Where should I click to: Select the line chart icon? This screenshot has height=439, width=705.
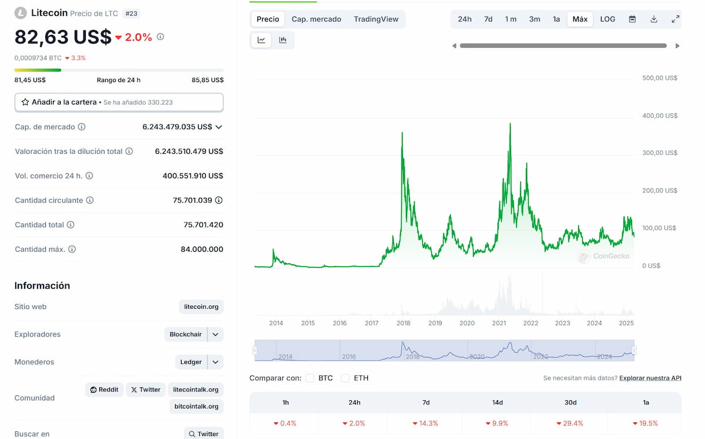point(261,40)
